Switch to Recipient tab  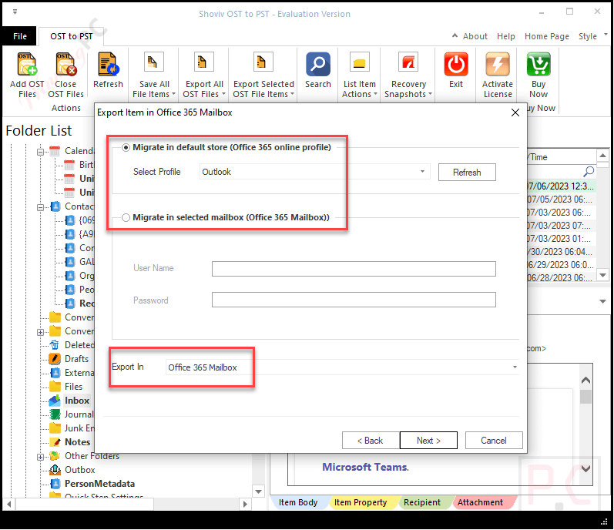[421, 502]
